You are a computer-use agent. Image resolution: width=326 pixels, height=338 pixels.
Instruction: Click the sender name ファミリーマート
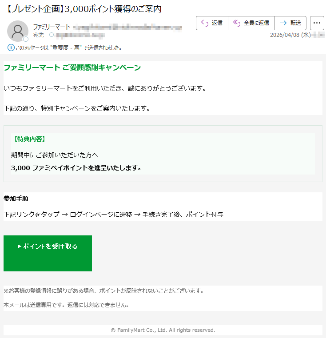click(52, 27)
